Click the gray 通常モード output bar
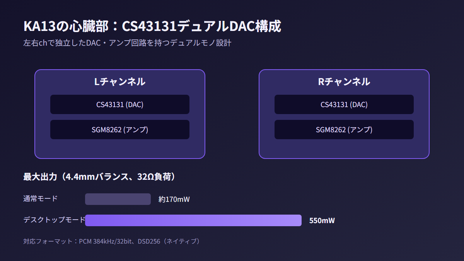 tap(118, 199)
